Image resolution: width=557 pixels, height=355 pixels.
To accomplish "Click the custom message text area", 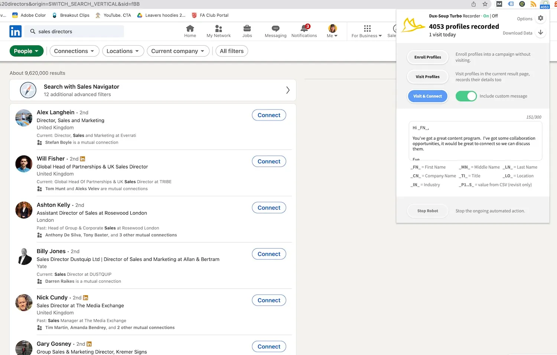I will (x=475, y=141).
